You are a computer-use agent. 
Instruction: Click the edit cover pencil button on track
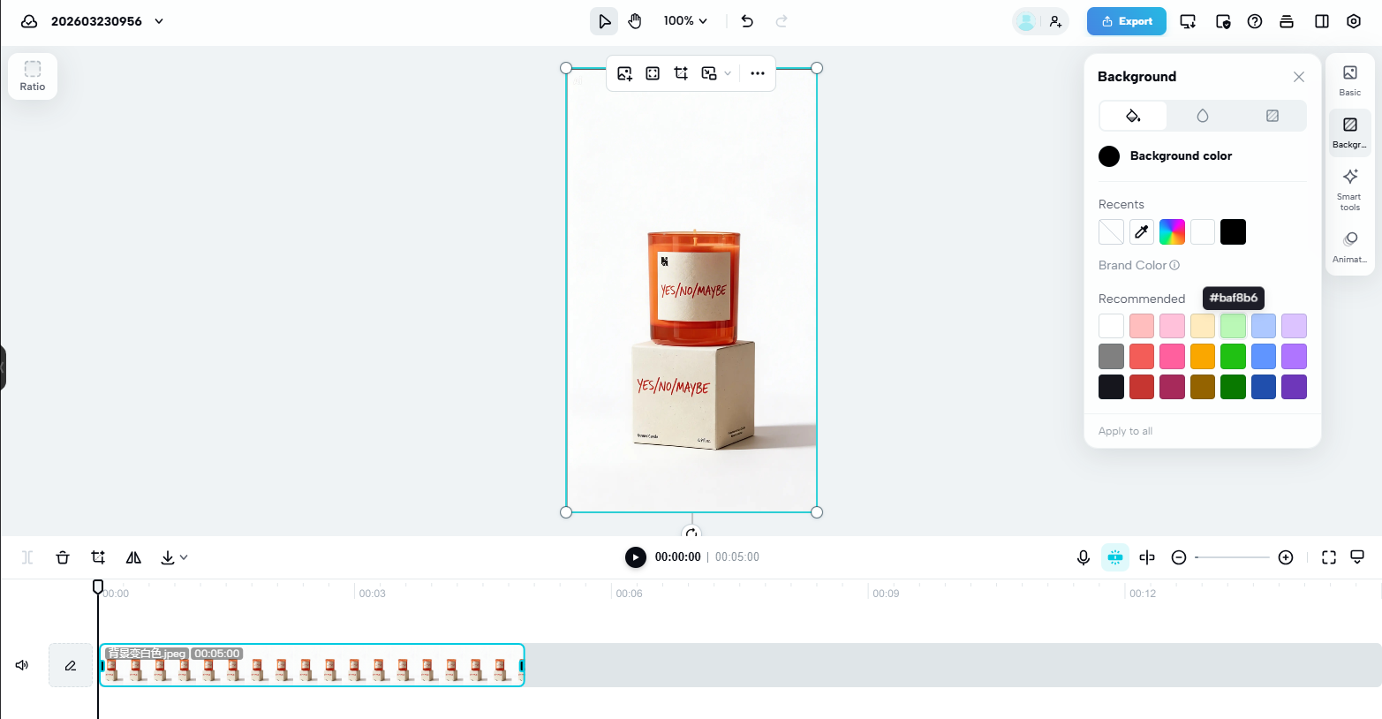point(71,665)
